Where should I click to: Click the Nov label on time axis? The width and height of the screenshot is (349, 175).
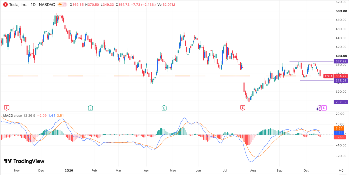click(17, 170)
